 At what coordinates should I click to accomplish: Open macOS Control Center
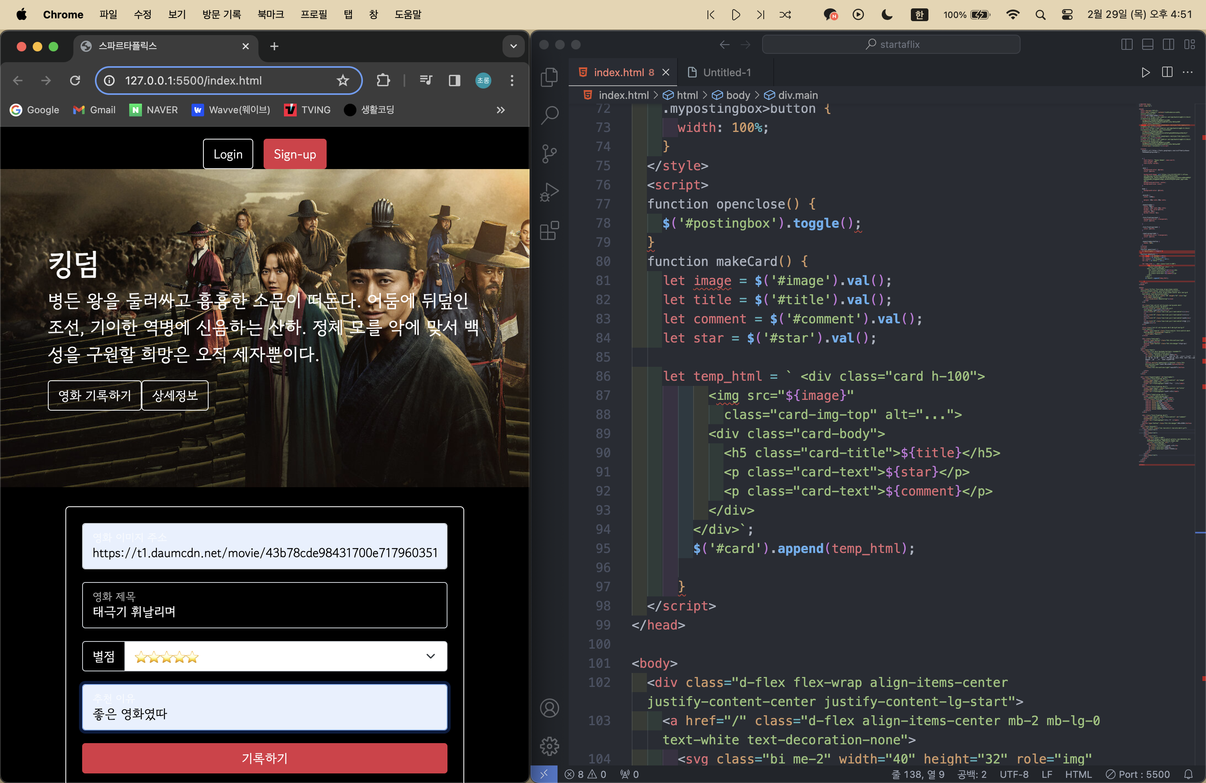coord(1067,15)
